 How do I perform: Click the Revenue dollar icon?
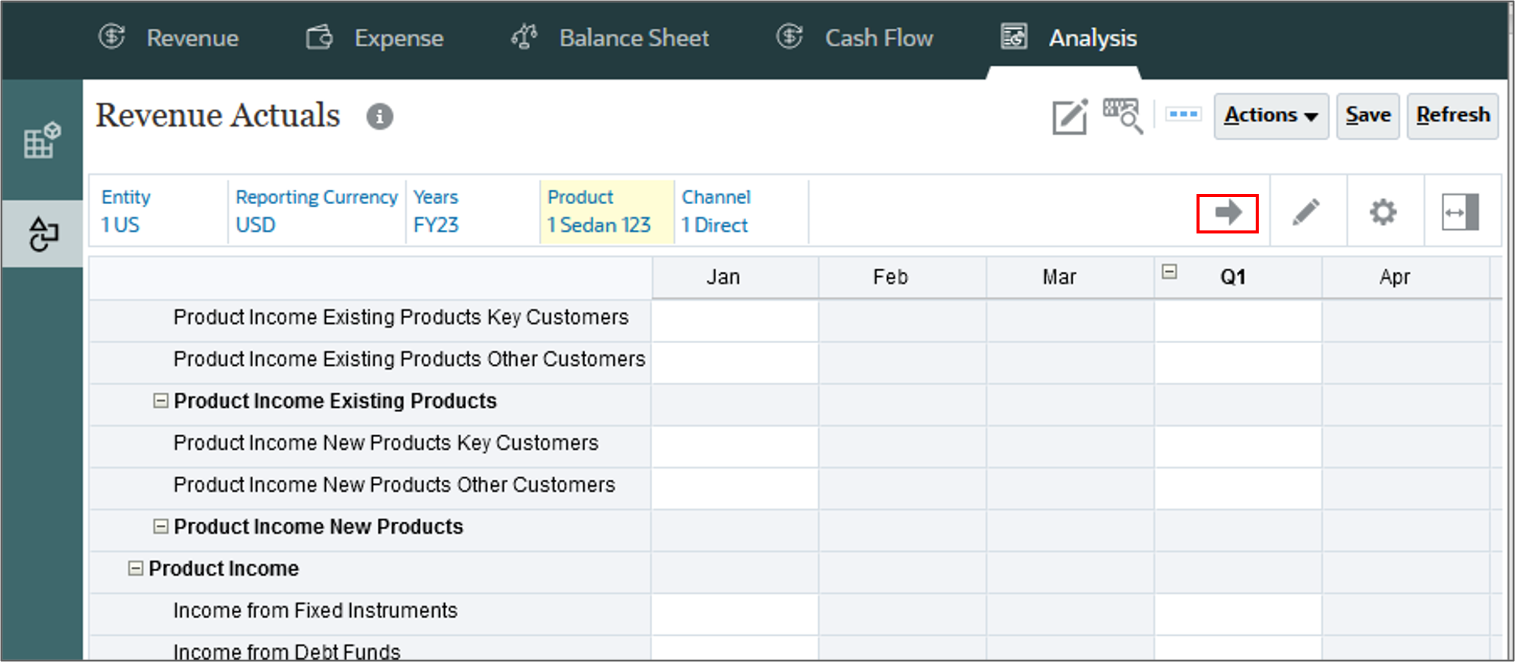pos(112,37)
